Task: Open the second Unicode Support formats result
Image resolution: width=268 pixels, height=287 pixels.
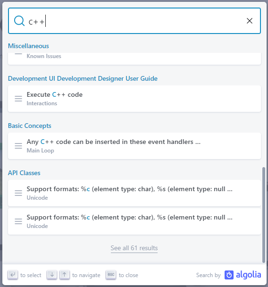Action: [134, 221]
